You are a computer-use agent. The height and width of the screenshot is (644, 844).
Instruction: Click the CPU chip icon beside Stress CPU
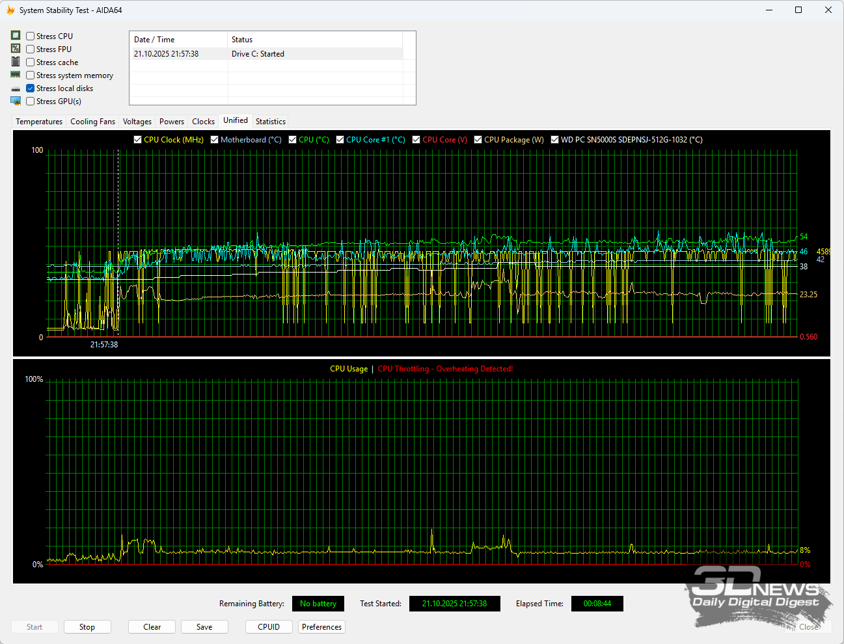[x=16, y=36]
